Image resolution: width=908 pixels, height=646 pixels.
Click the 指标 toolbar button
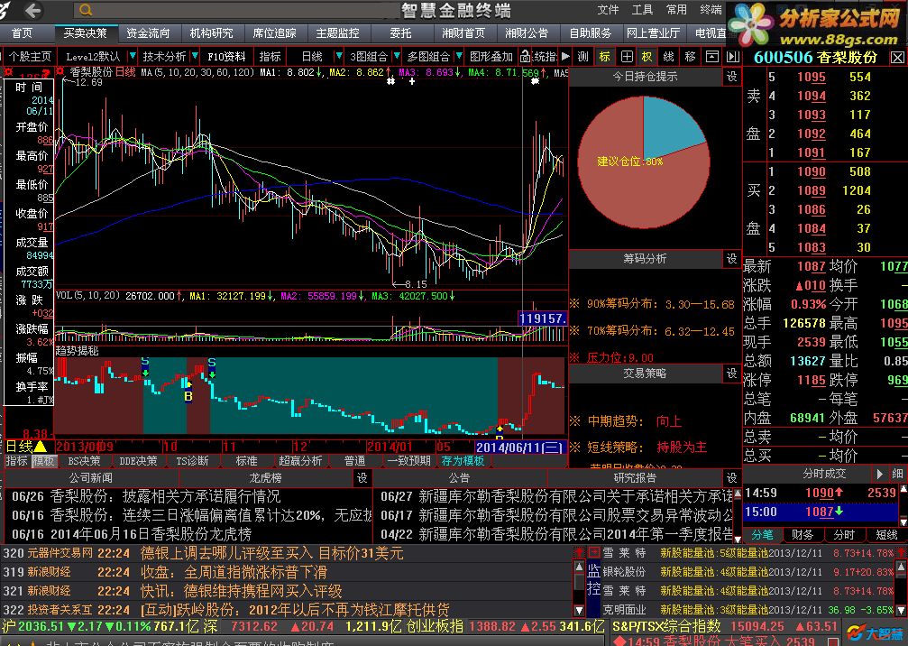coord(270,56)
